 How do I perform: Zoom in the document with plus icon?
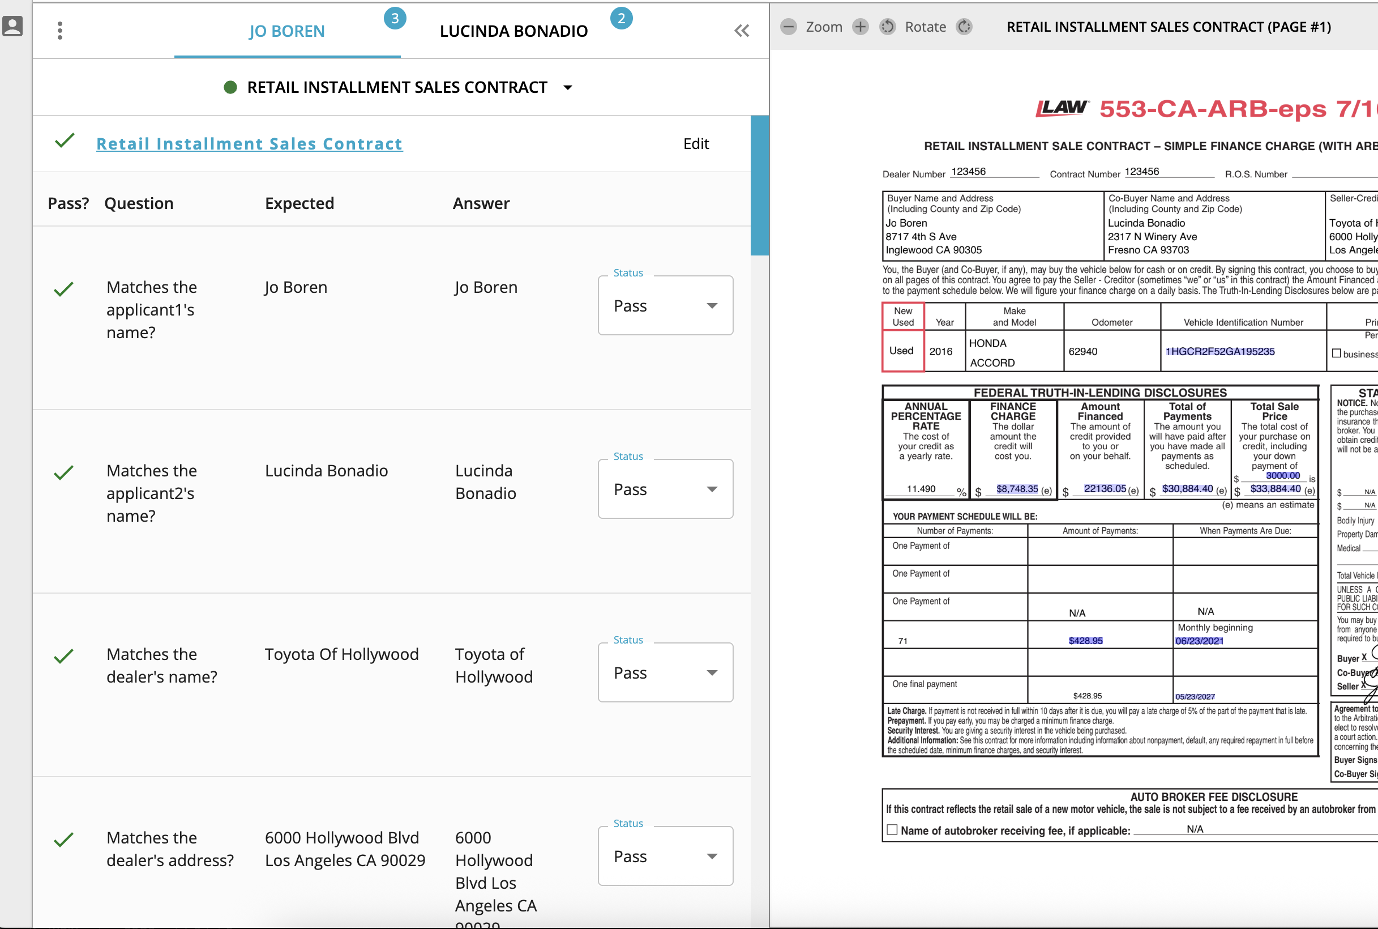861,27
